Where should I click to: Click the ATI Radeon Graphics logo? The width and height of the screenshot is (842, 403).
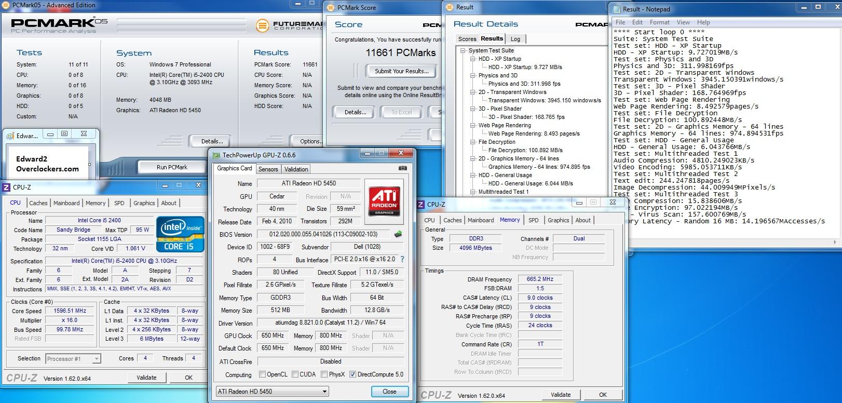point(384,202)
